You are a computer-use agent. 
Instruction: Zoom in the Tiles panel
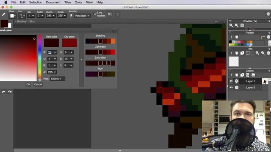tap(257, 53)
